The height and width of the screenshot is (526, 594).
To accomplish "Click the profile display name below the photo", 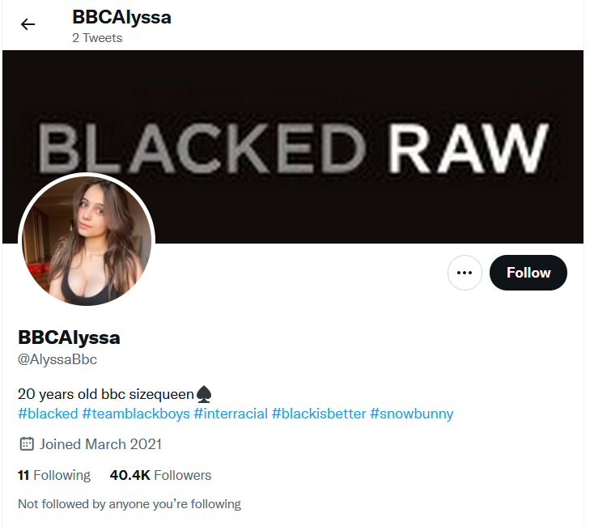I will click(69, 337).
